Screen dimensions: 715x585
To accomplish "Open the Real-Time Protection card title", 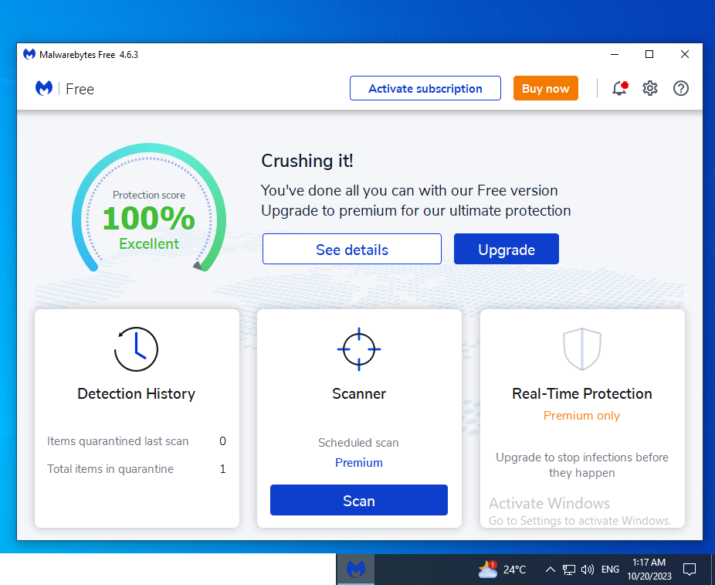I will [x=582, y=394].
